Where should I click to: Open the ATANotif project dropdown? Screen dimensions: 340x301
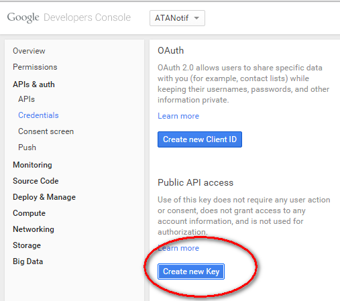[177, 18]
